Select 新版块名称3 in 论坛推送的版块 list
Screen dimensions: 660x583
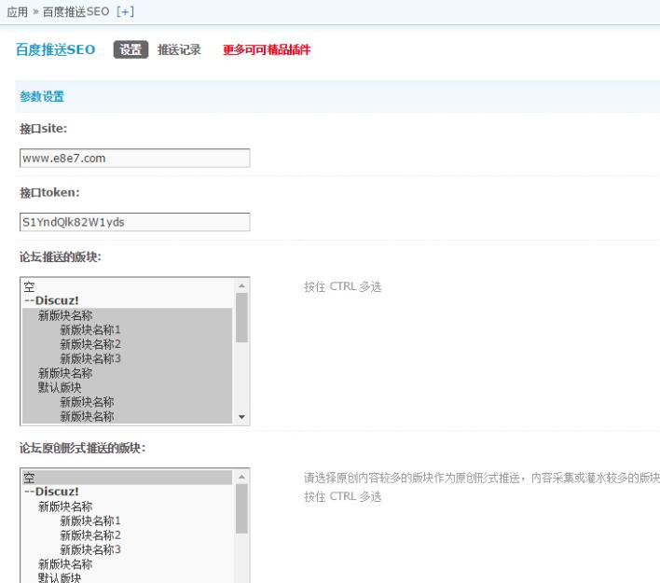(x=127, y=358)
